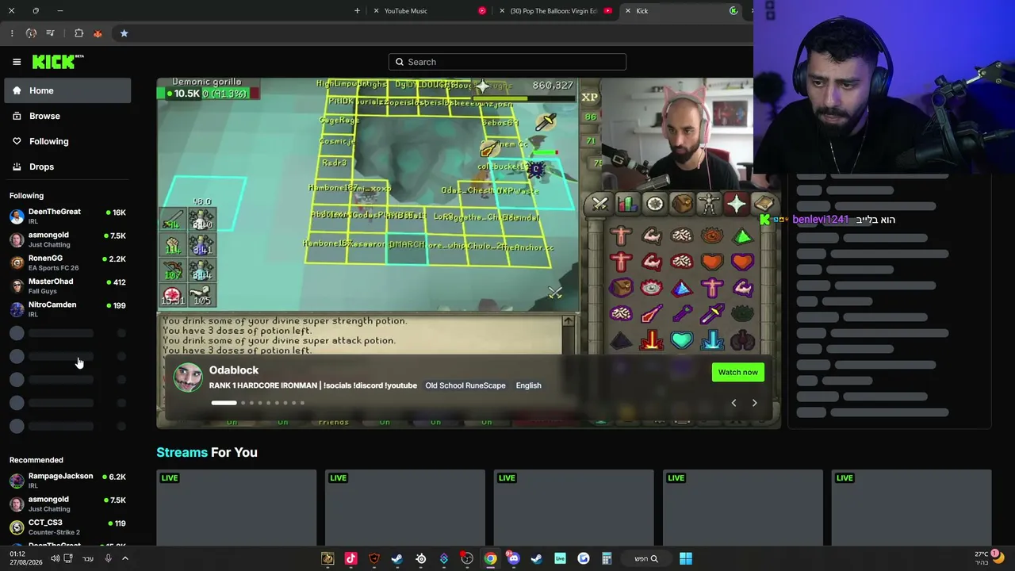1015x571 pixels.
Task: Open NitroCamden channel in Following list
Action: [x=67, y=309]
